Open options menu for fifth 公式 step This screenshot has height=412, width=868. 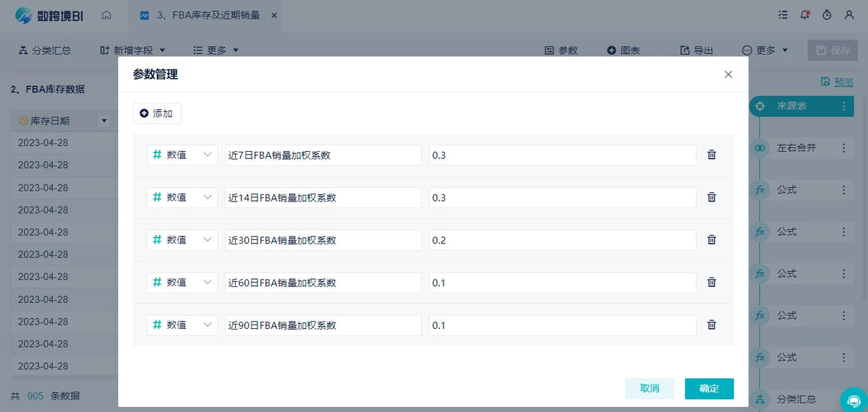tap(843, 358)
